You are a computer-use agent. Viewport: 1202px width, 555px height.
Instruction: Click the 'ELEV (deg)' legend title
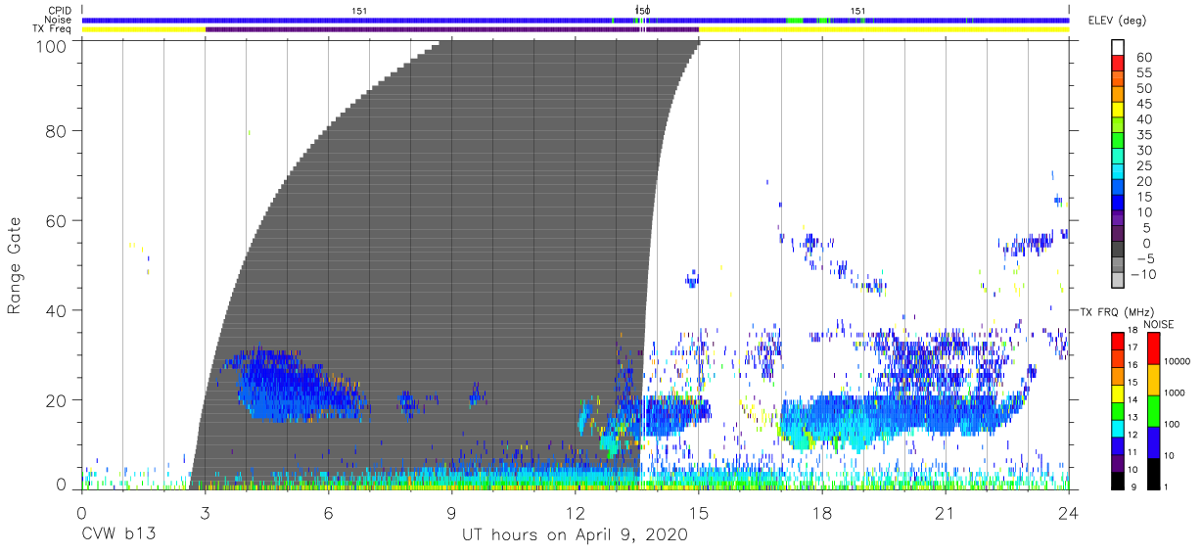[x=1118, y=20]
